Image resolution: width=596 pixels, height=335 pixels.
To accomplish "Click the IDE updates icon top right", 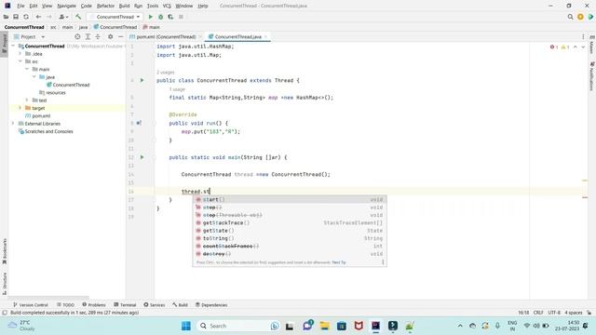I will click(580, 17).
